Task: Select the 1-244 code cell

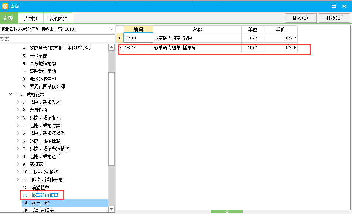Action: 138,48
